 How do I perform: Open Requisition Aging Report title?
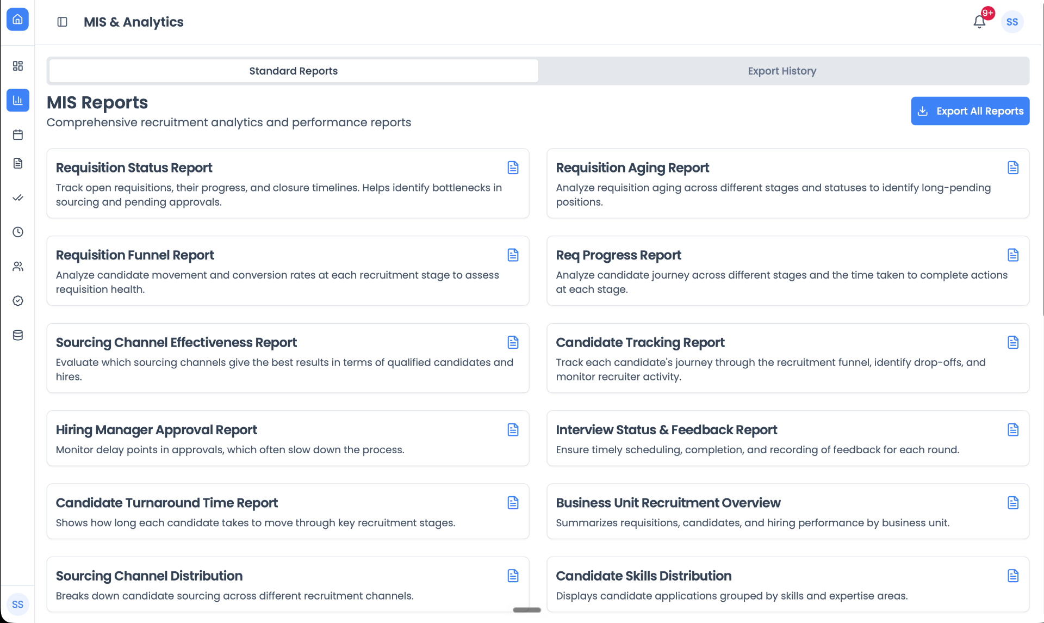(632, 168)
